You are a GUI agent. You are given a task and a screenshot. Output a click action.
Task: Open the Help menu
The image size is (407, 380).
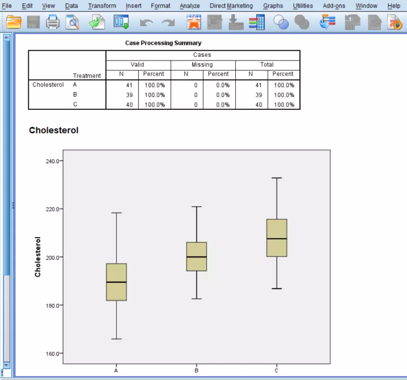click(x=394, y=6)
